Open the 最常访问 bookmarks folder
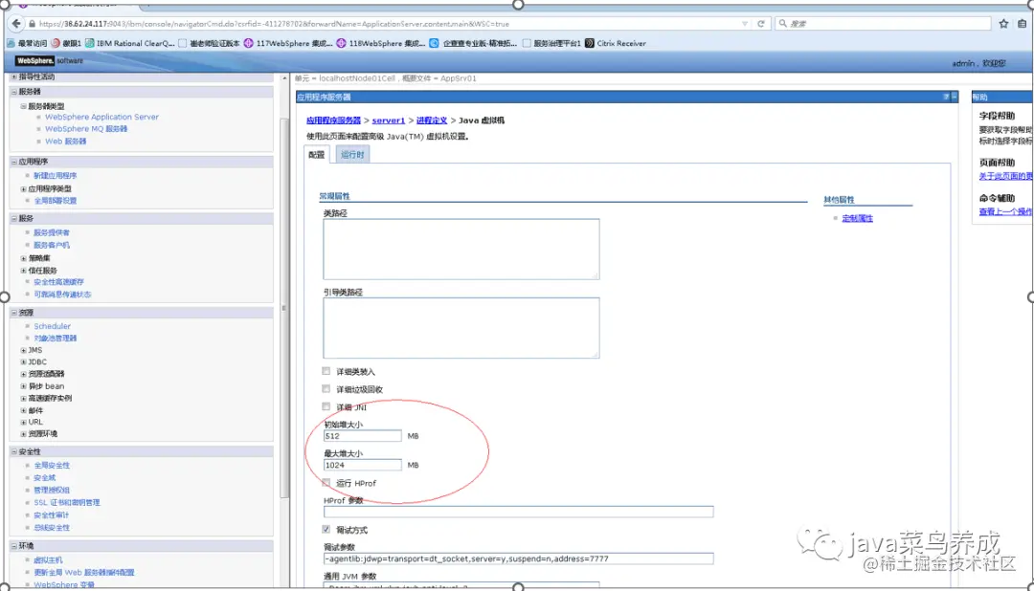Image resolution: width=1034 pixels, height=591 pixels. (x=27, y=43)
